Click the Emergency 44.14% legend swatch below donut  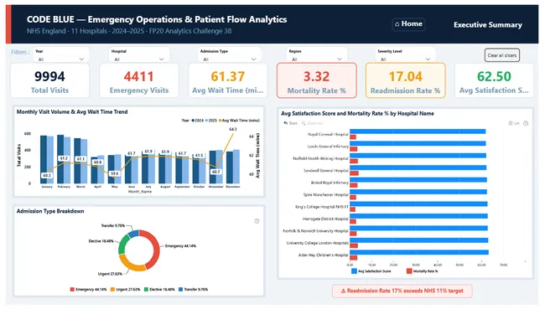coord(72,289)
